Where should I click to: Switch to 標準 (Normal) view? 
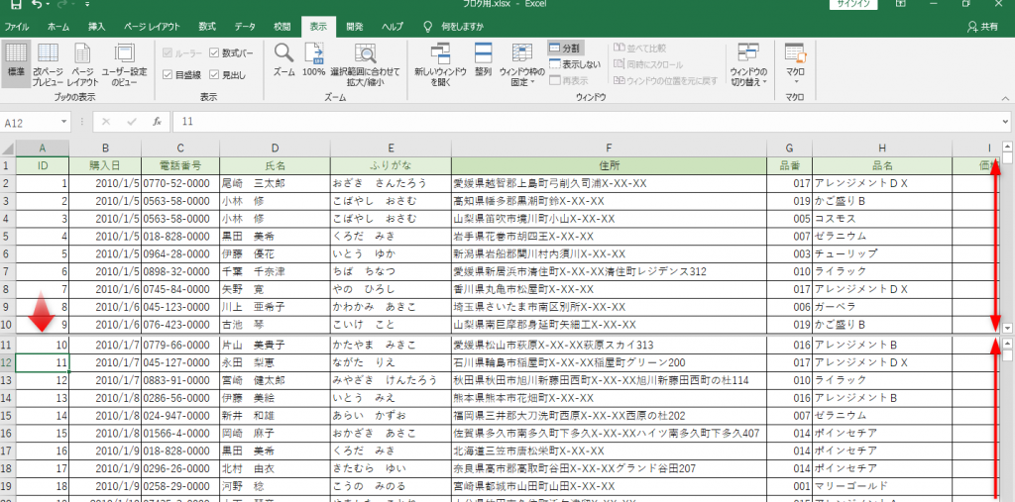click(x=16, y=60)
